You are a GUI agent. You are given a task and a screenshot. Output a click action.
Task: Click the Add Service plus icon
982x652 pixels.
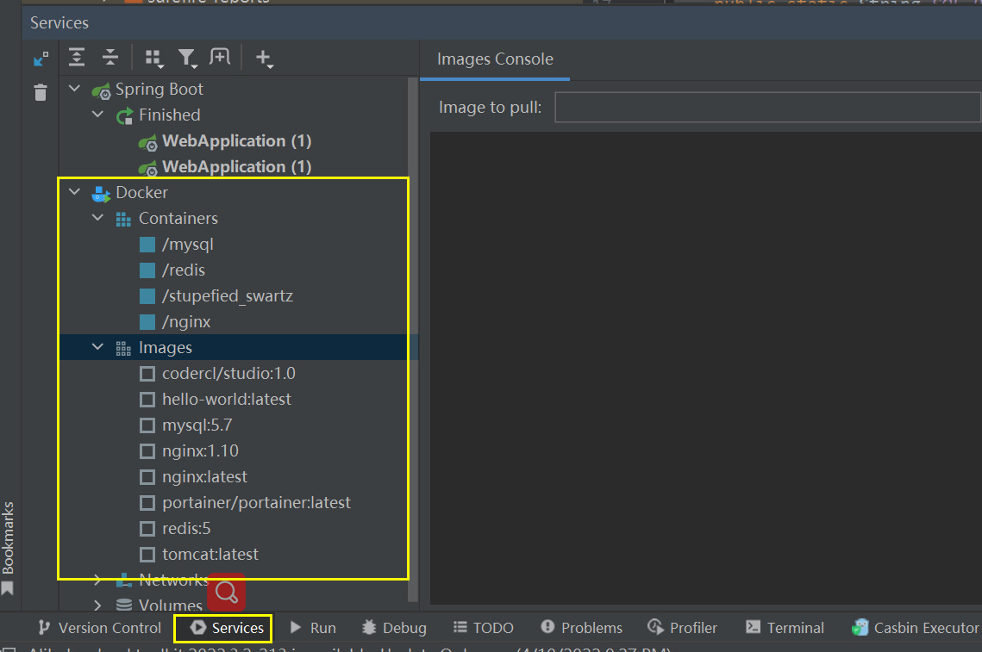click(265, 59)
